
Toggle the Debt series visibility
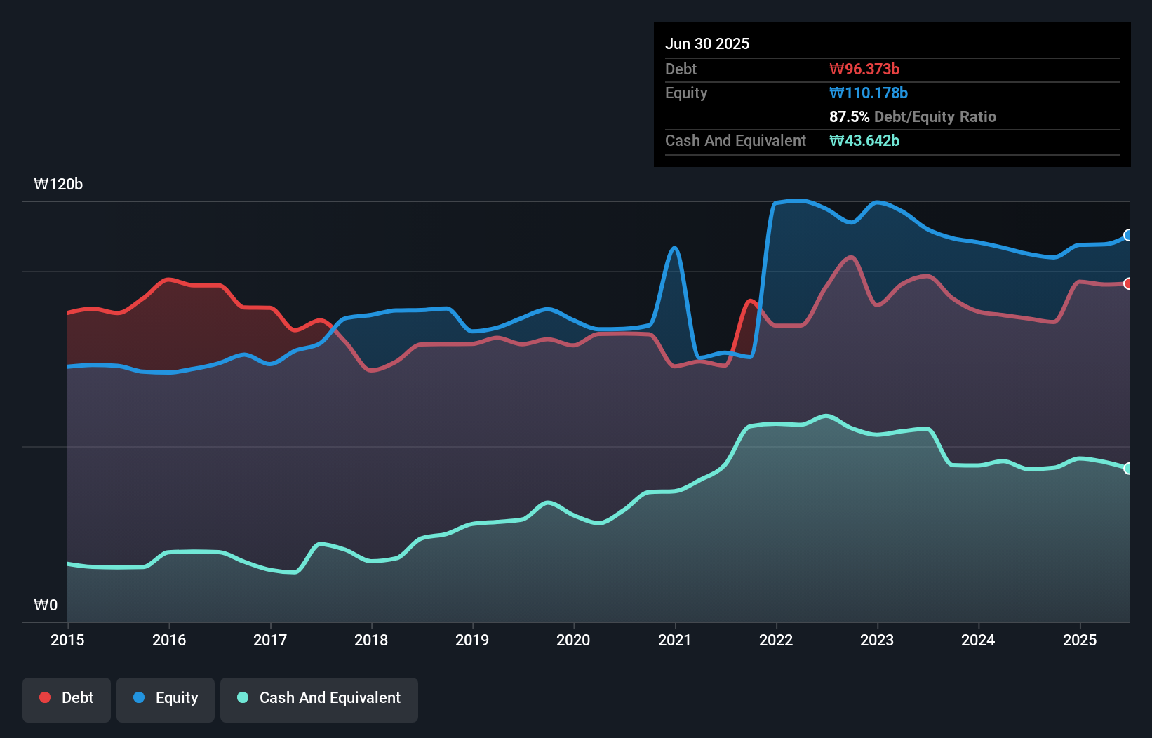point(67,698)
